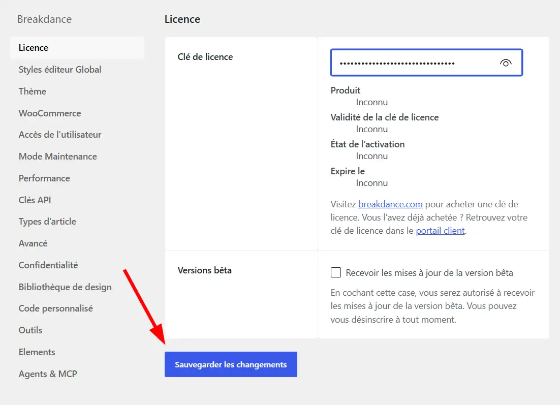This screenshot has width=560, height=405.
Task: Click État de l'activation label
Action: click(x=367, y=144)
